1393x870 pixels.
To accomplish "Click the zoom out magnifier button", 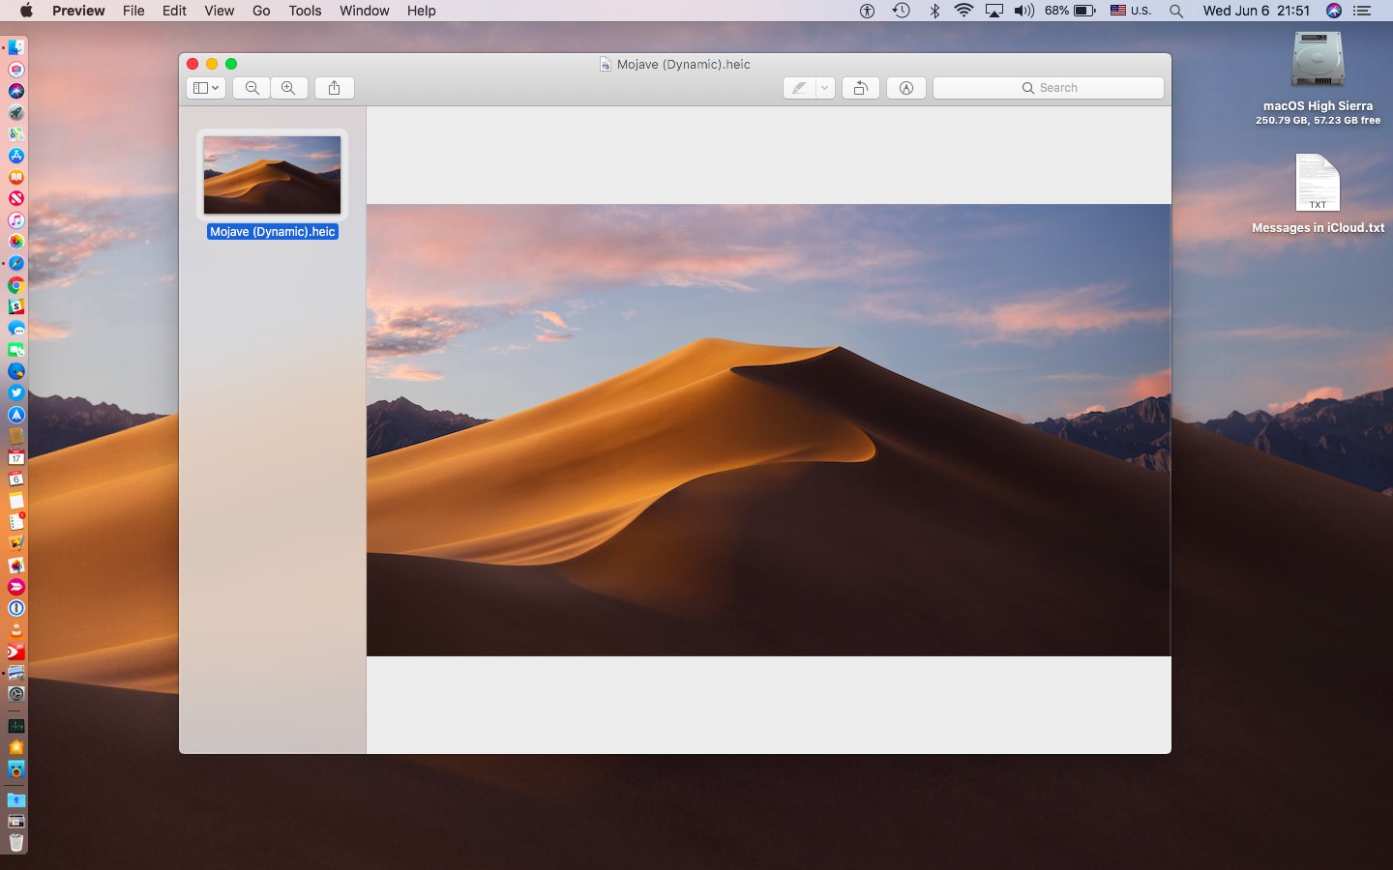I will coord(252,88).
